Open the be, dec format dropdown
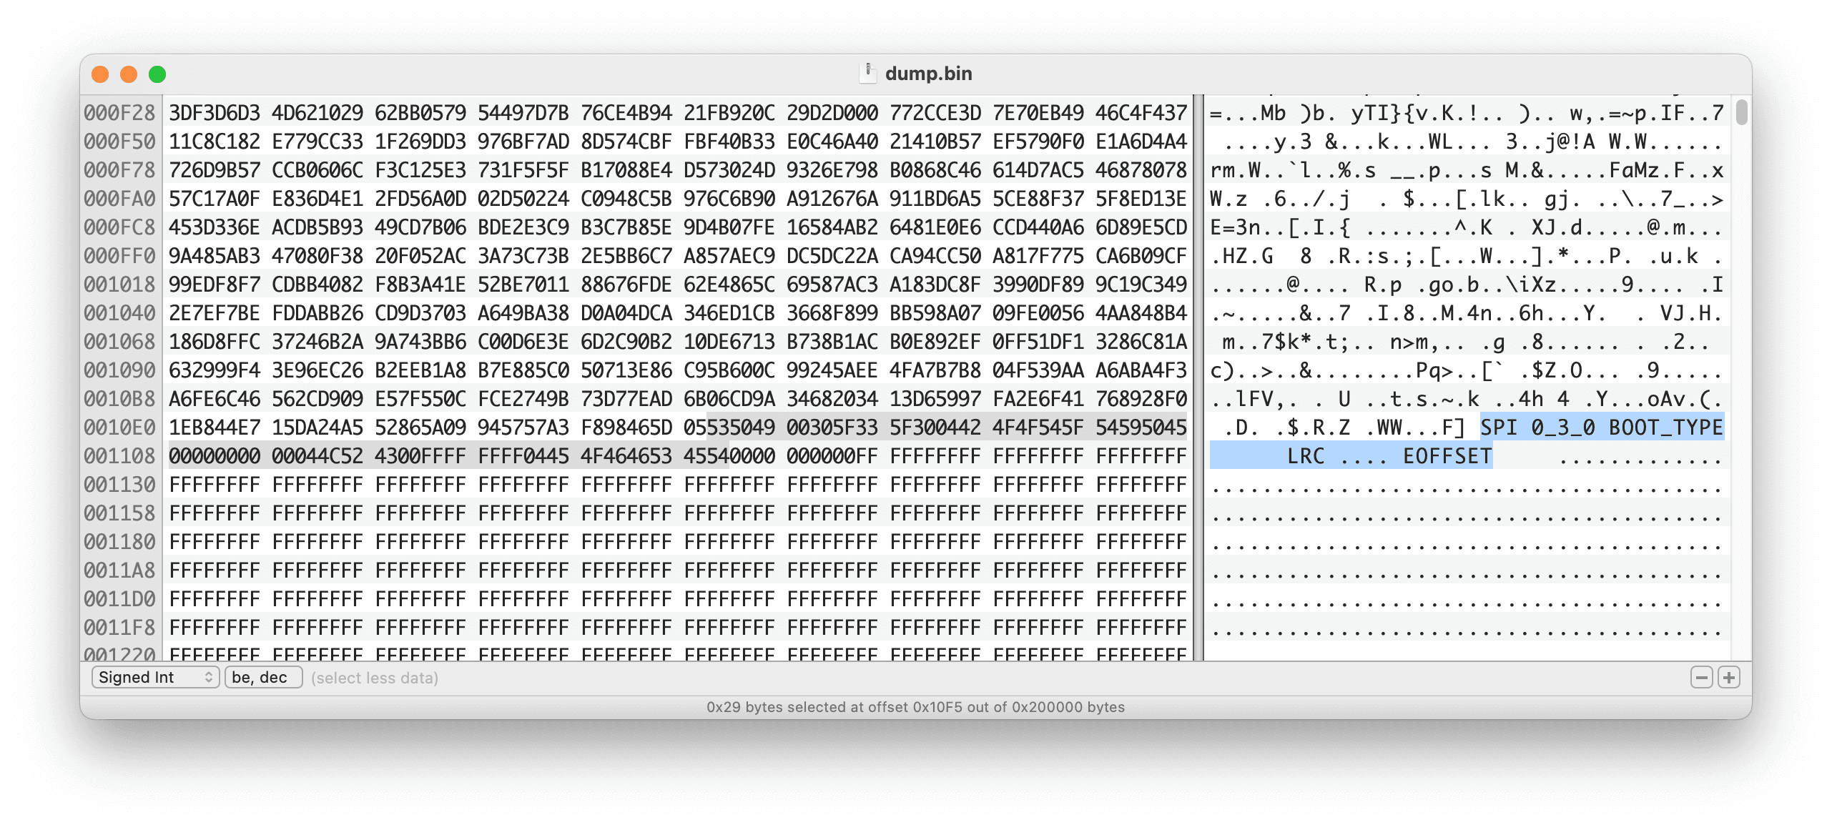The height and width of the screenshot is (825, 1832). click(x=263, y=677)
